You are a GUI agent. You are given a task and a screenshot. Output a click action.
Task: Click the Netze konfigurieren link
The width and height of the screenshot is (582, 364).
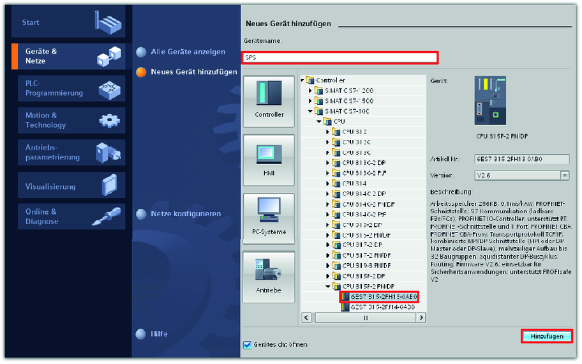tap(186, 213)
